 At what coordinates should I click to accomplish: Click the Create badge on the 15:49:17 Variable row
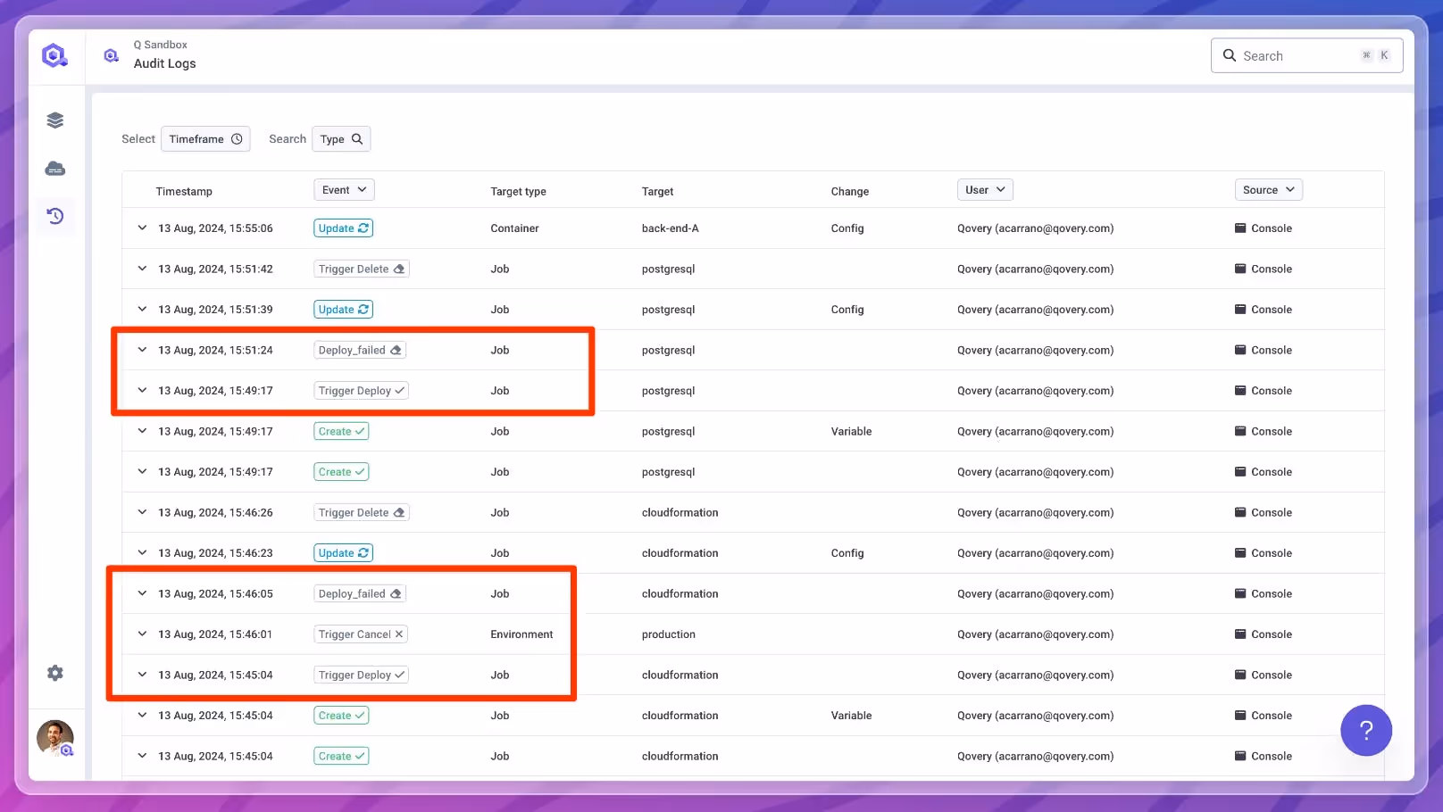tap(341, 431)
